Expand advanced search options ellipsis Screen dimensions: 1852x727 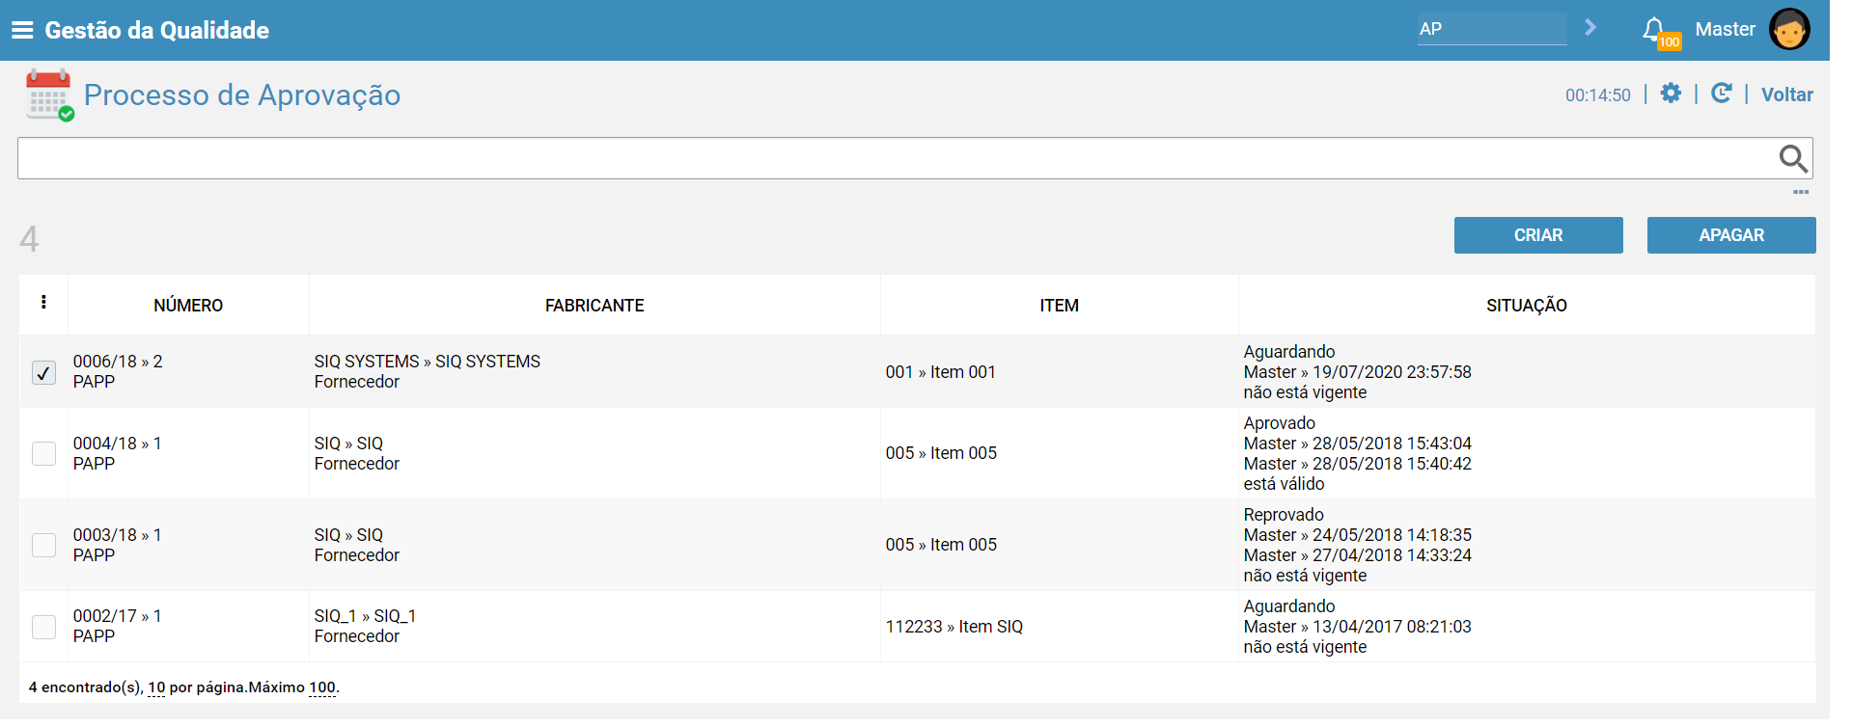point(1801,192)
